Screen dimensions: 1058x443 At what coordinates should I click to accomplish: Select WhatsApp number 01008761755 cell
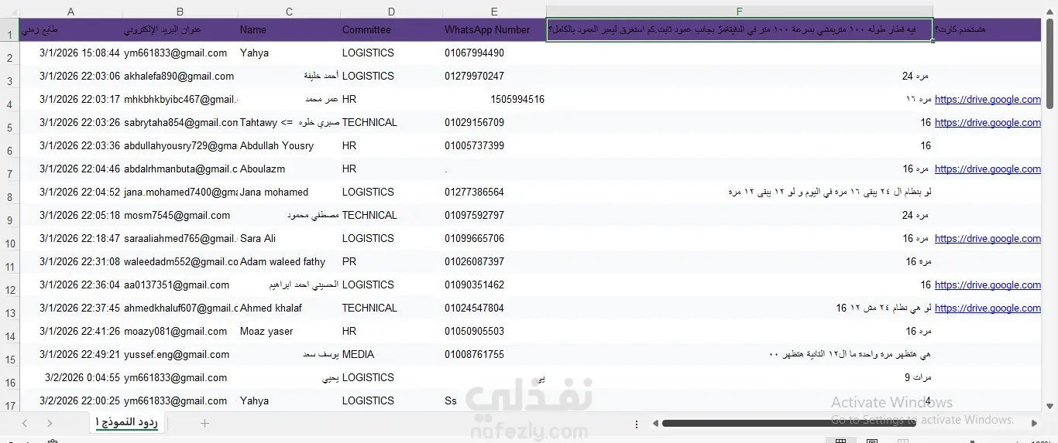(x=494, y=354)
